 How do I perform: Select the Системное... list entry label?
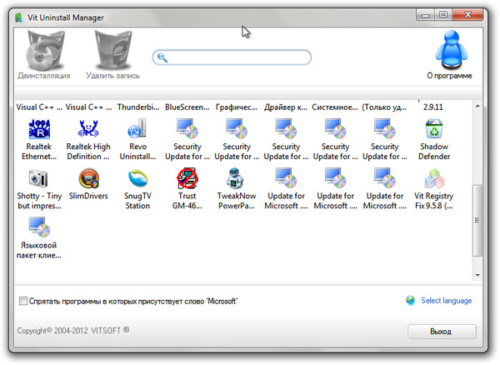[x=335, y=107]
